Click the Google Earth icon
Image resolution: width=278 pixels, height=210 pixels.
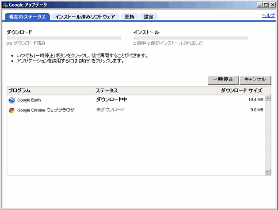[x=11, y=100]
